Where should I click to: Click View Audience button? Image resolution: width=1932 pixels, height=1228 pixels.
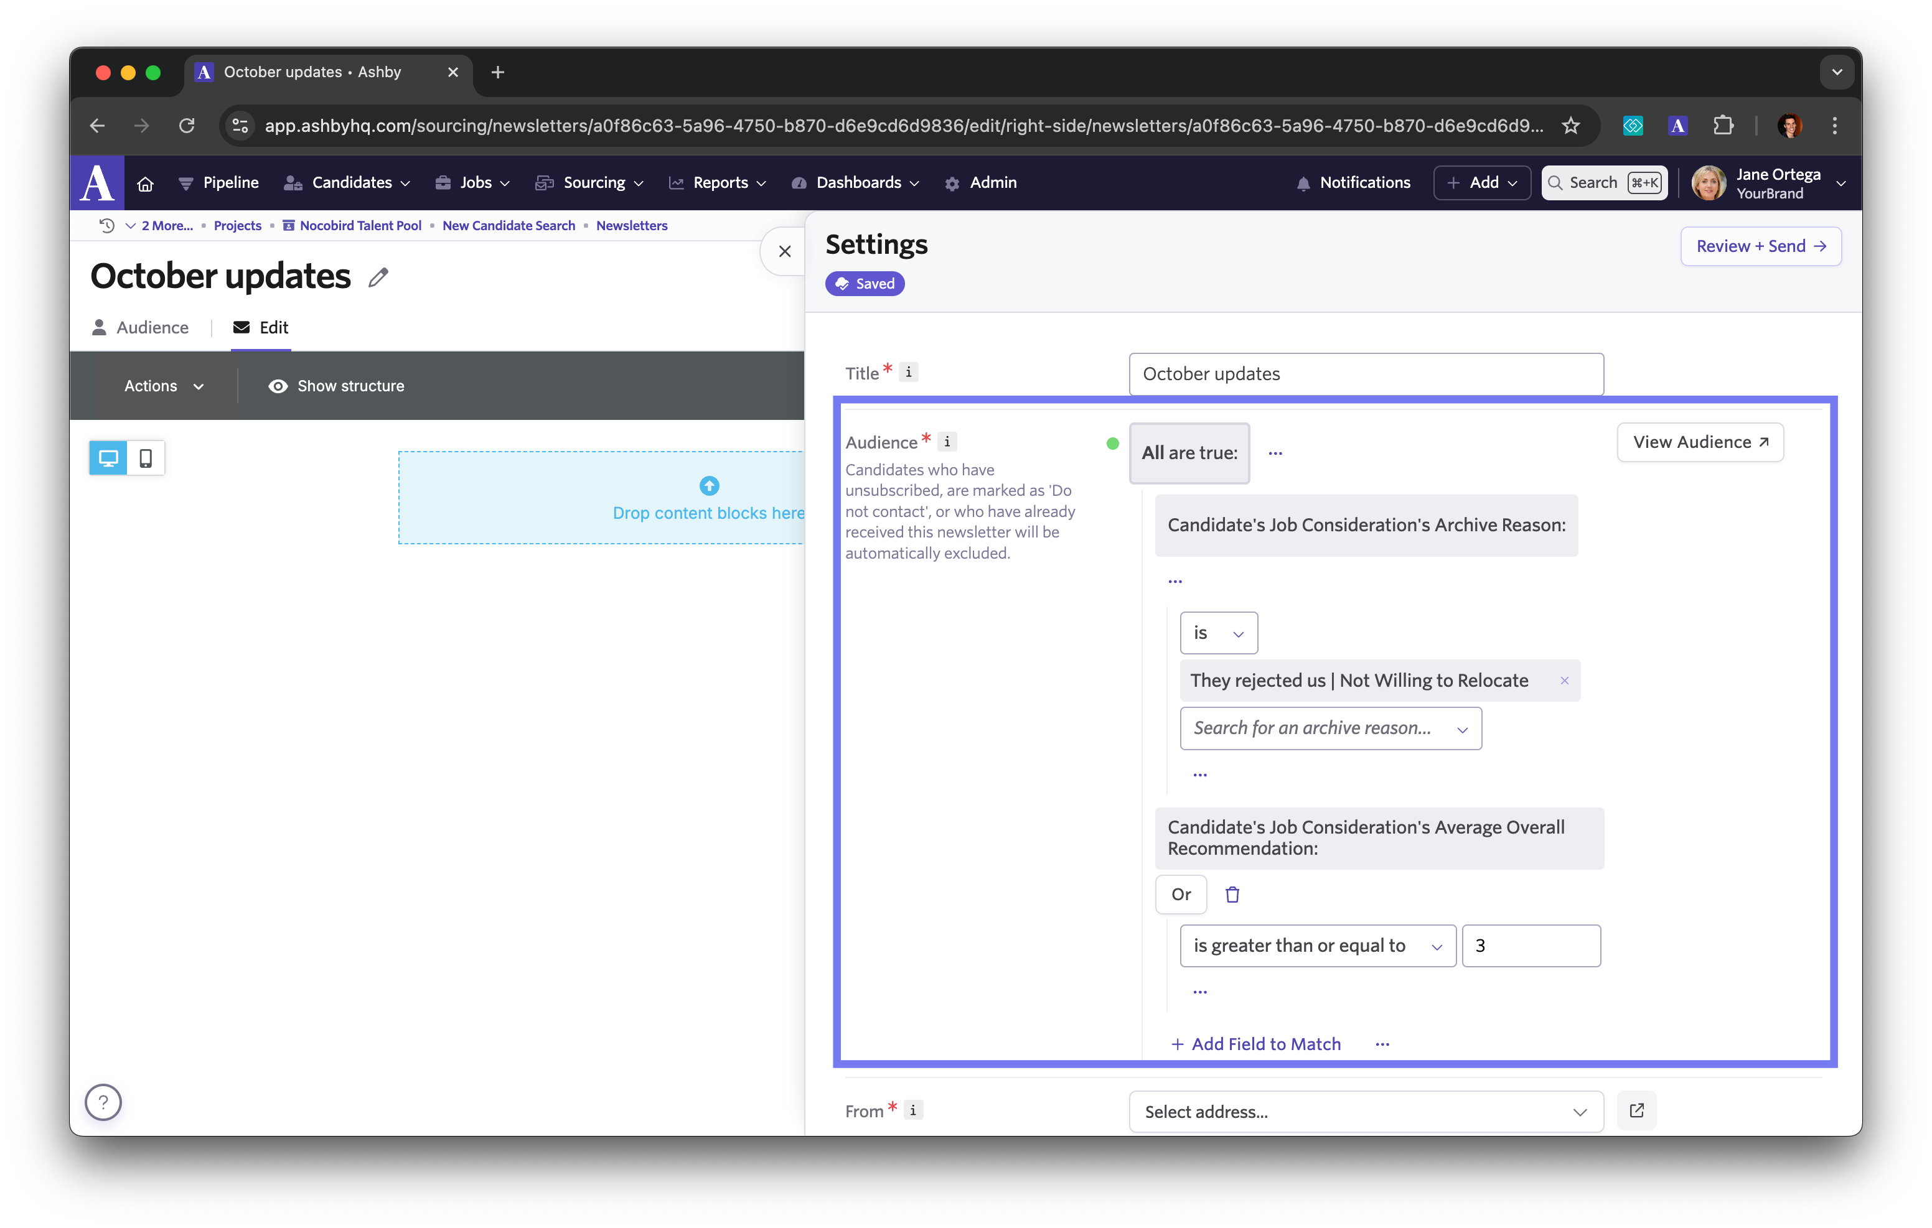[1700, 442]
